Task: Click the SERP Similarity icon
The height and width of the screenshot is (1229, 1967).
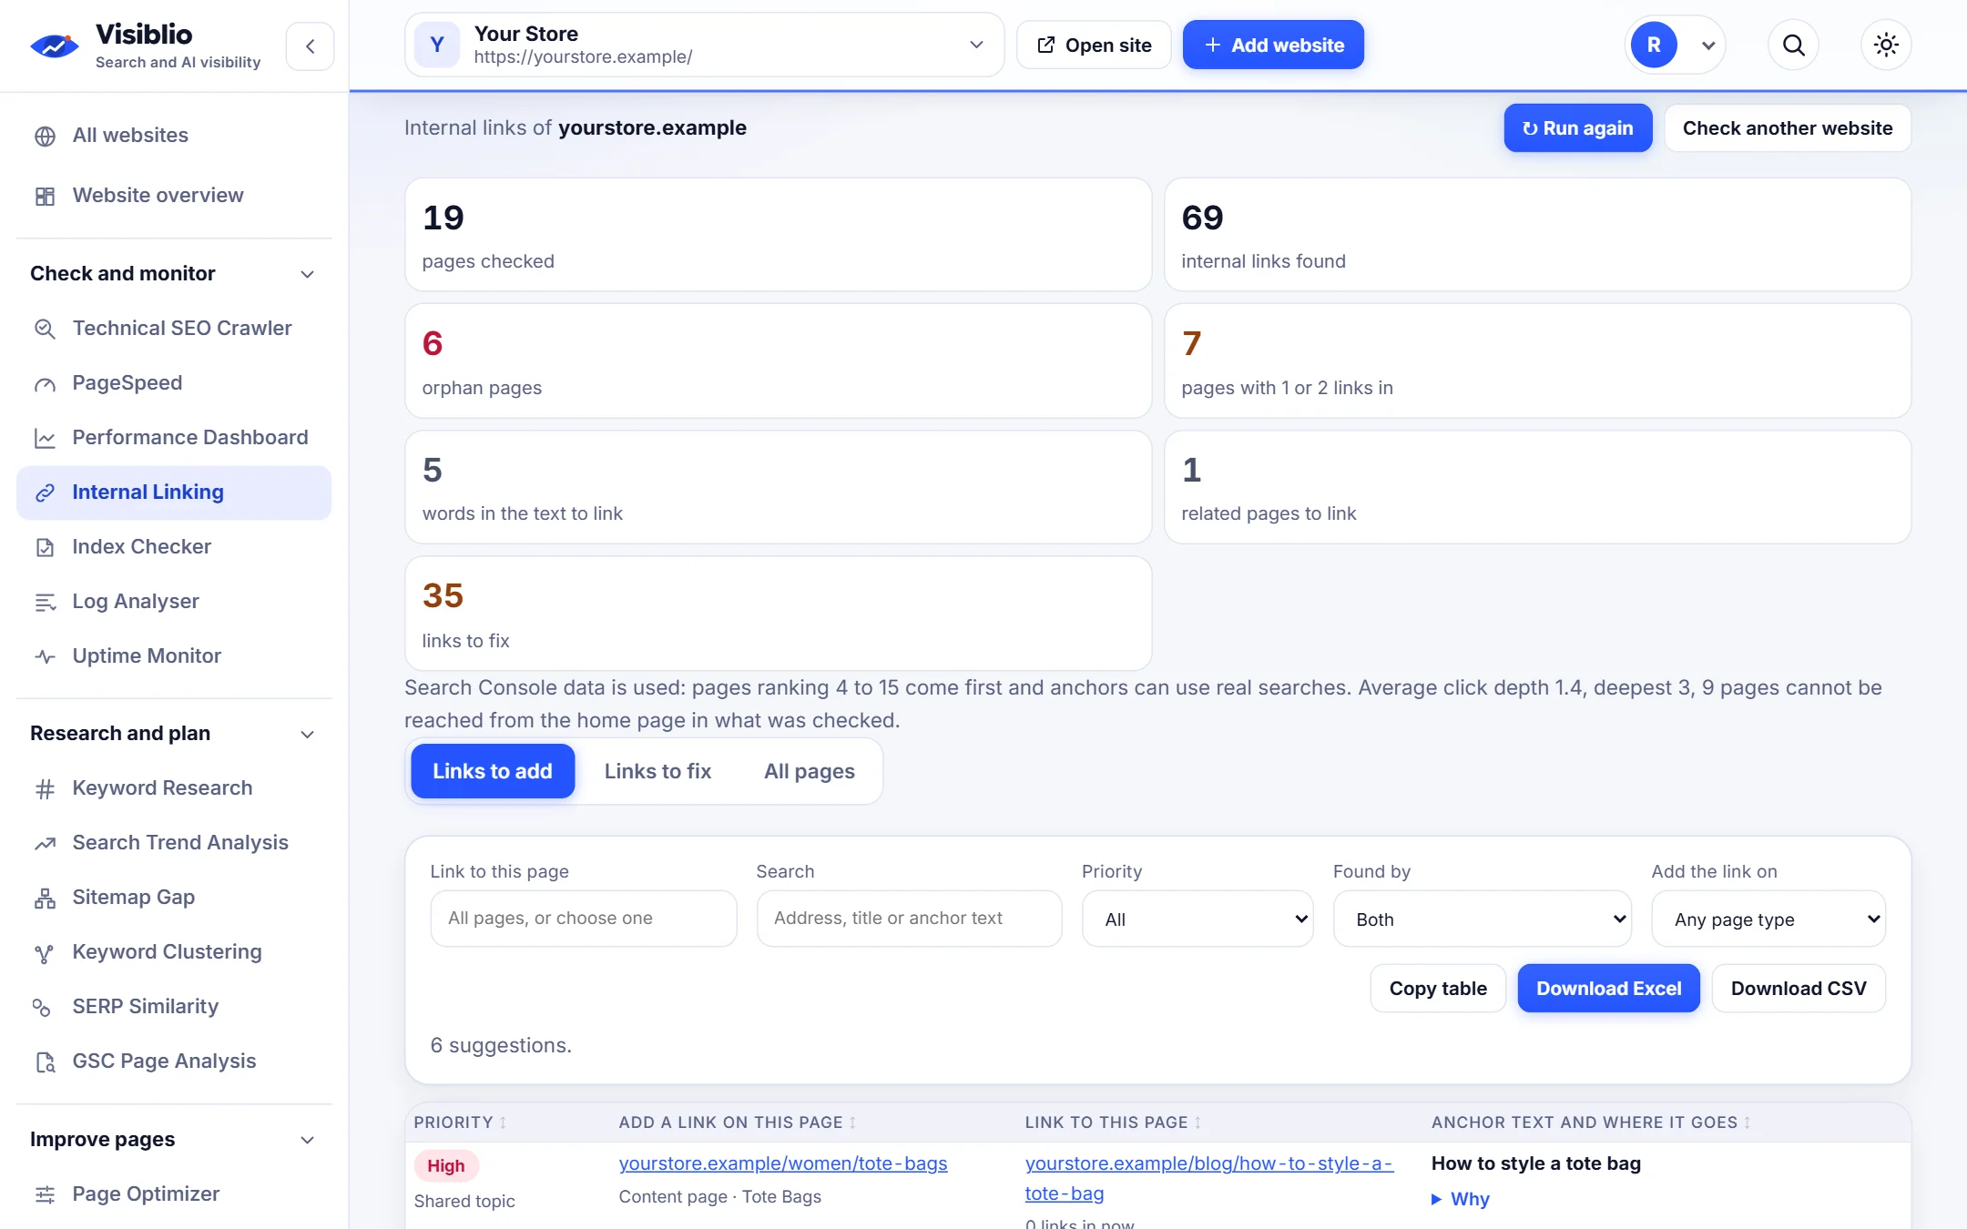Action: pyautogui.click(x=42, y=1007)
